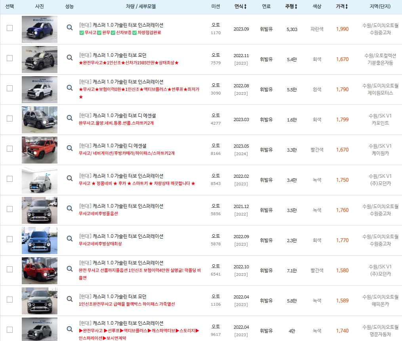Click region 수원/도이치오토월 명문자동차
402x341 pixels.
pos(380,331)
